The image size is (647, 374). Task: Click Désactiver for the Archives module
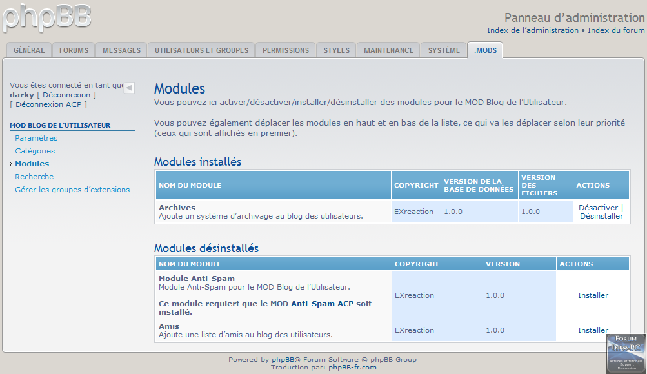pos(598,208)
